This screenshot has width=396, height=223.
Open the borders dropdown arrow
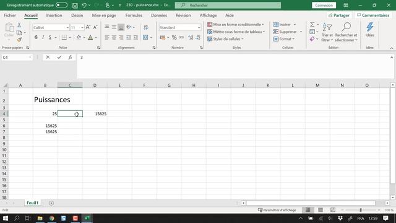pos(70,38)
